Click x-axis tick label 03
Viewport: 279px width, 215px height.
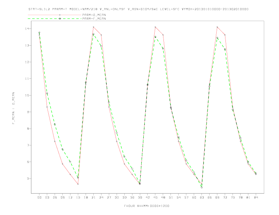pyautogui.click(x=47, y=197)
